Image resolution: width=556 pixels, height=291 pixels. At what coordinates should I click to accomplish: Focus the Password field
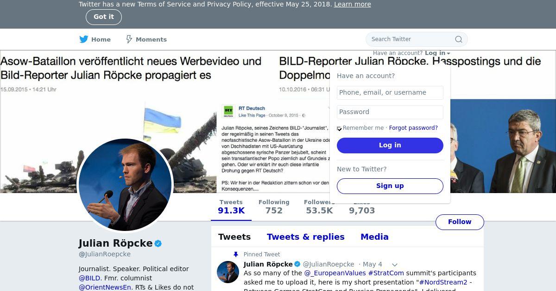point(390,112)
